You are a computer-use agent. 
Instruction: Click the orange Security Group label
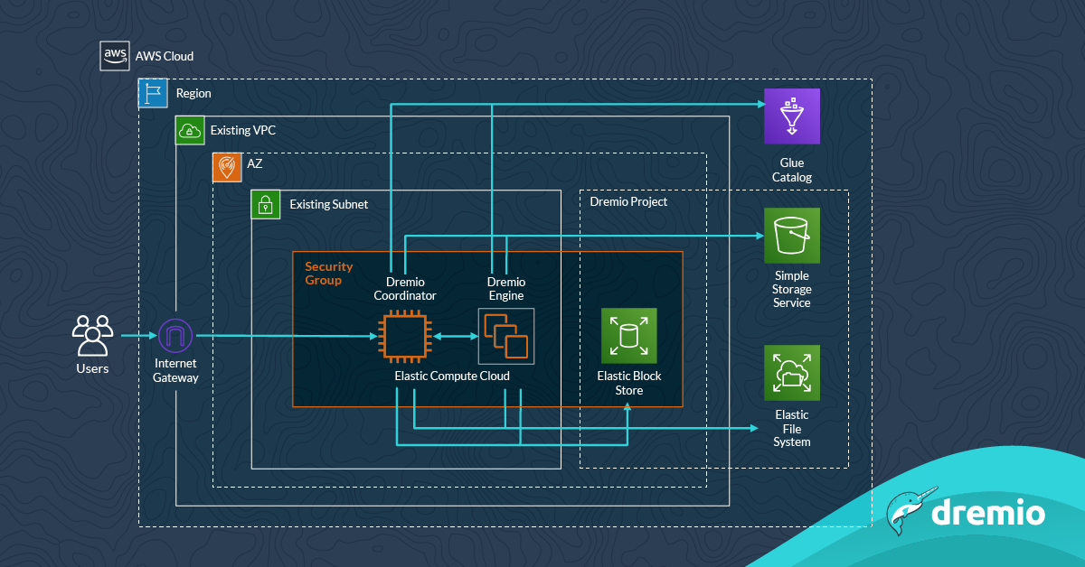(329, 274)
